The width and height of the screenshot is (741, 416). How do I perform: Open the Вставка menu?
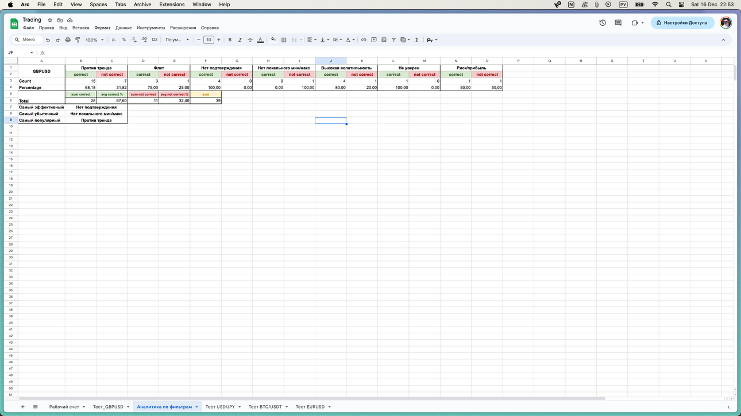pos(80,28)
